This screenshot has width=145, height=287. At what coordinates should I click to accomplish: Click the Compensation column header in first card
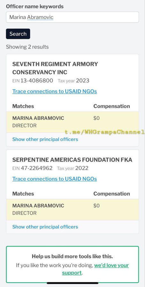(112, 106)
